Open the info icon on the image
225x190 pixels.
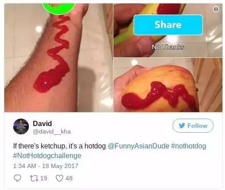point(216,9)
